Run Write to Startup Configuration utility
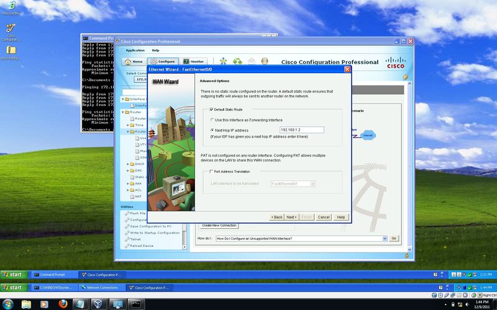Viewport: 497px width, 310px height. click(152, 233)
